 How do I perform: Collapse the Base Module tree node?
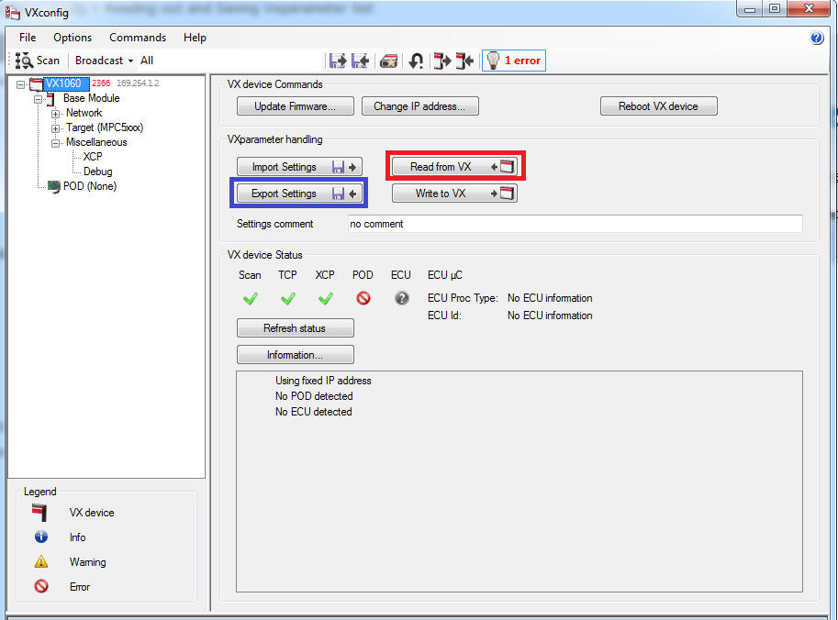click(38, 99)
